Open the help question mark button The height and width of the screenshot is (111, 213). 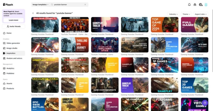click(205, 103)
